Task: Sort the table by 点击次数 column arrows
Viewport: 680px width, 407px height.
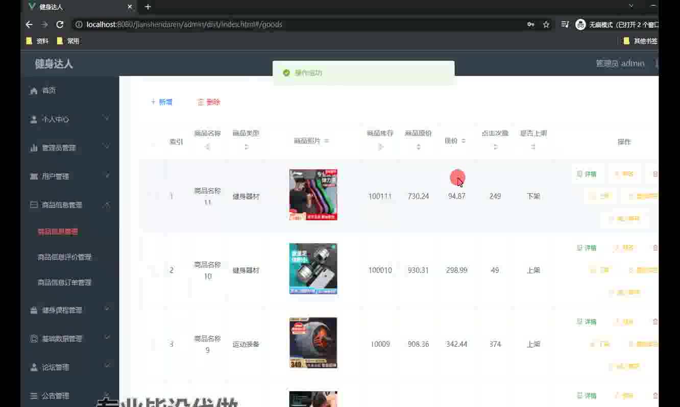Action: (x=495, y=147)
